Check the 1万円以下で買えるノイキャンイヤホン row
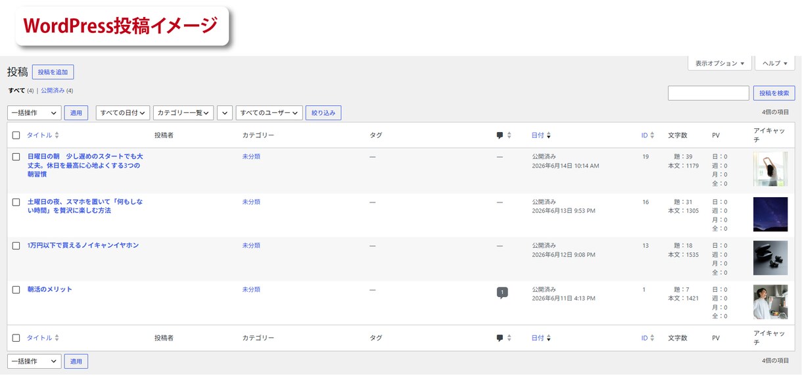This screenshot has width=802, height=376. click(x=16, y=246)
